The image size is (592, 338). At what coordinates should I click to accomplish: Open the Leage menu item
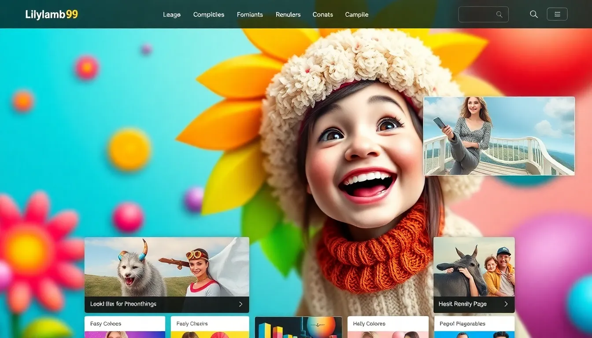tap(172, 15)
